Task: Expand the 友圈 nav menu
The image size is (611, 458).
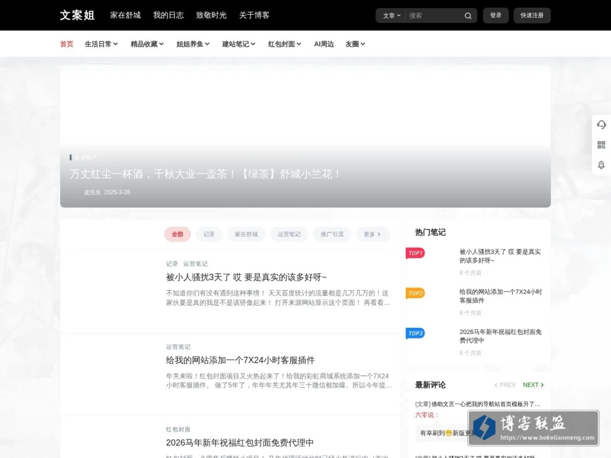Action: coord(355,44)
